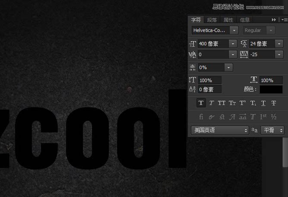Toggle Faux Italic style

tap(212, 103)
